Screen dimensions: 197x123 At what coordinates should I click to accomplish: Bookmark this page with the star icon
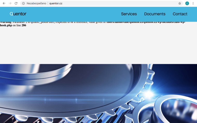[180, 3]
